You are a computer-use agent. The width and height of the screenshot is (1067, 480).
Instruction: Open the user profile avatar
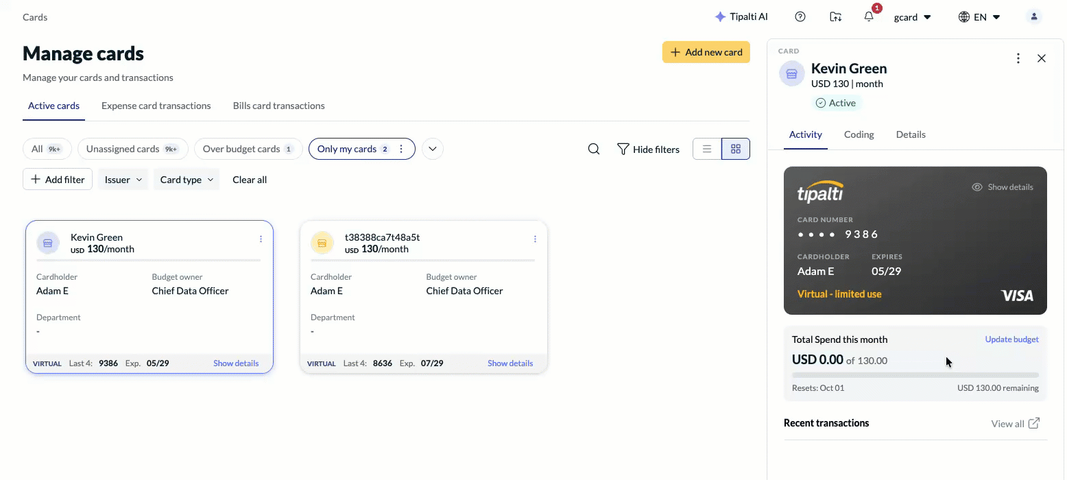click(1033, 17)
